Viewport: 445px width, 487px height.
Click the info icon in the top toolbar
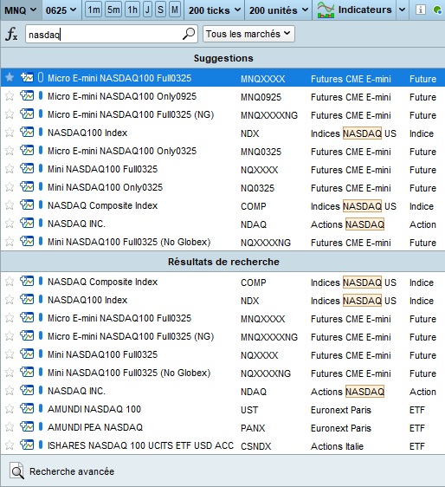[421, 10]
